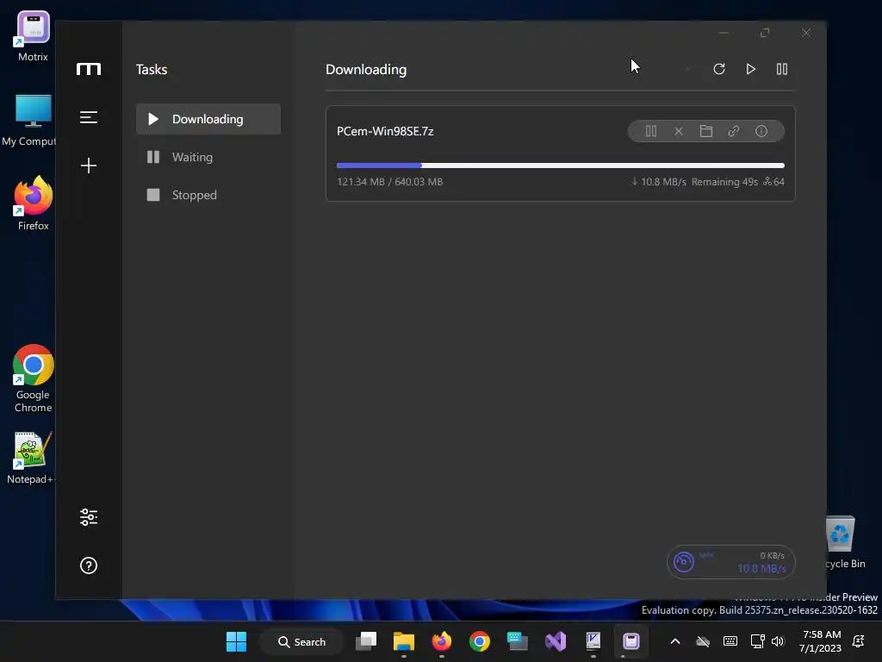Screen dimensions: 882x662
Task: Open the help question mark icon
Action: click(89, 565)
